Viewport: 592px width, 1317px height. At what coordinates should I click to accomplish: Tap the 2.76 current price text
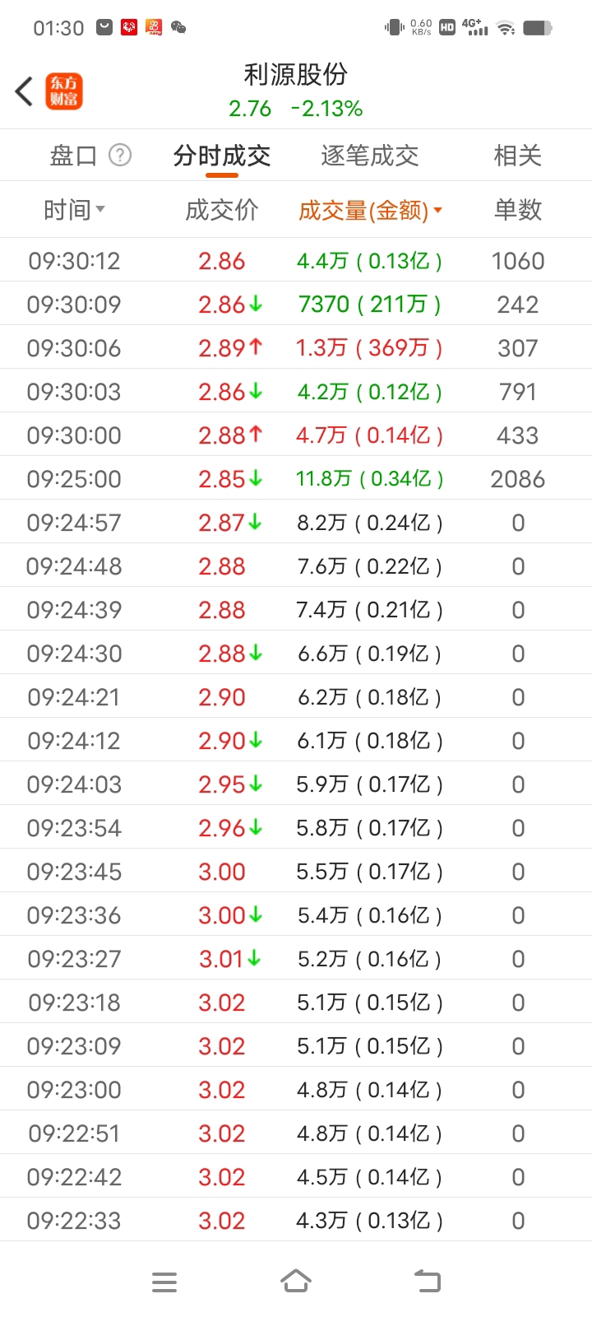[250, 109]
